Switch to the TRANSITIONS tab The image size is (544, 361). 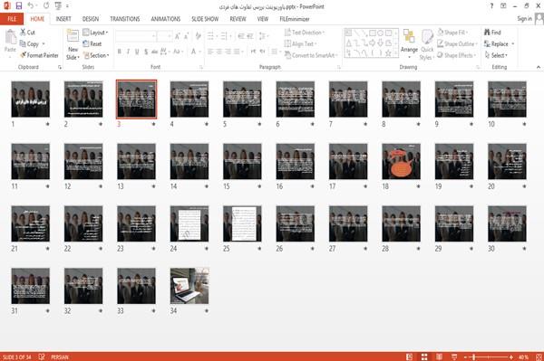[125, 19]
